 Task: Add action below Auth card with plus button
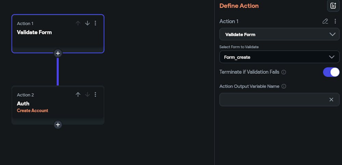coord(58,125)
